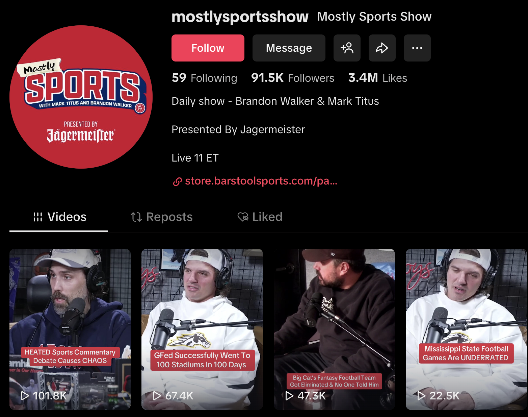Open the three-dot more options menu
This screenshot has width=528, height=417.
tap(417, 48)
